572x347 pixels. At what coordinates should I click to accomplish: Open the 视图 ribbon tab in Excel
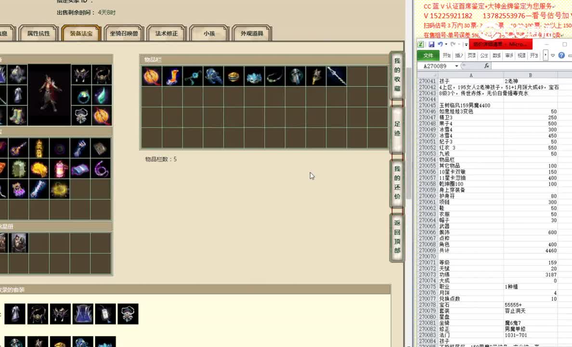pos(521,55)
